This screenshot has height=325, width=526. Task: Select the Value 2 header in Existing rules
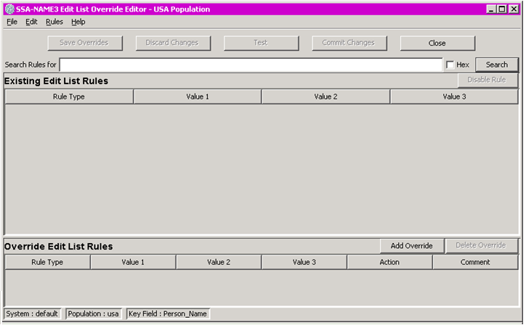click(325, 96)
